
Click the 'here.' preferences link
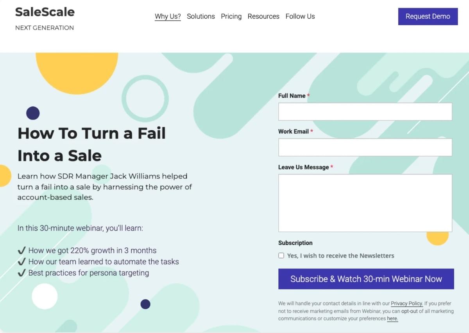pos(392,319)
